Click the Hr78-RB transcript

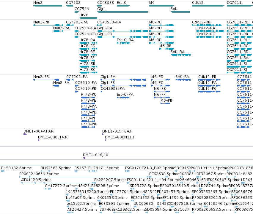(x=88, y=67)
